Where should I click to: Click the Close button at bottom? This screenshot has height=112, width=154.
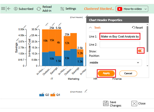pos(138,103)
